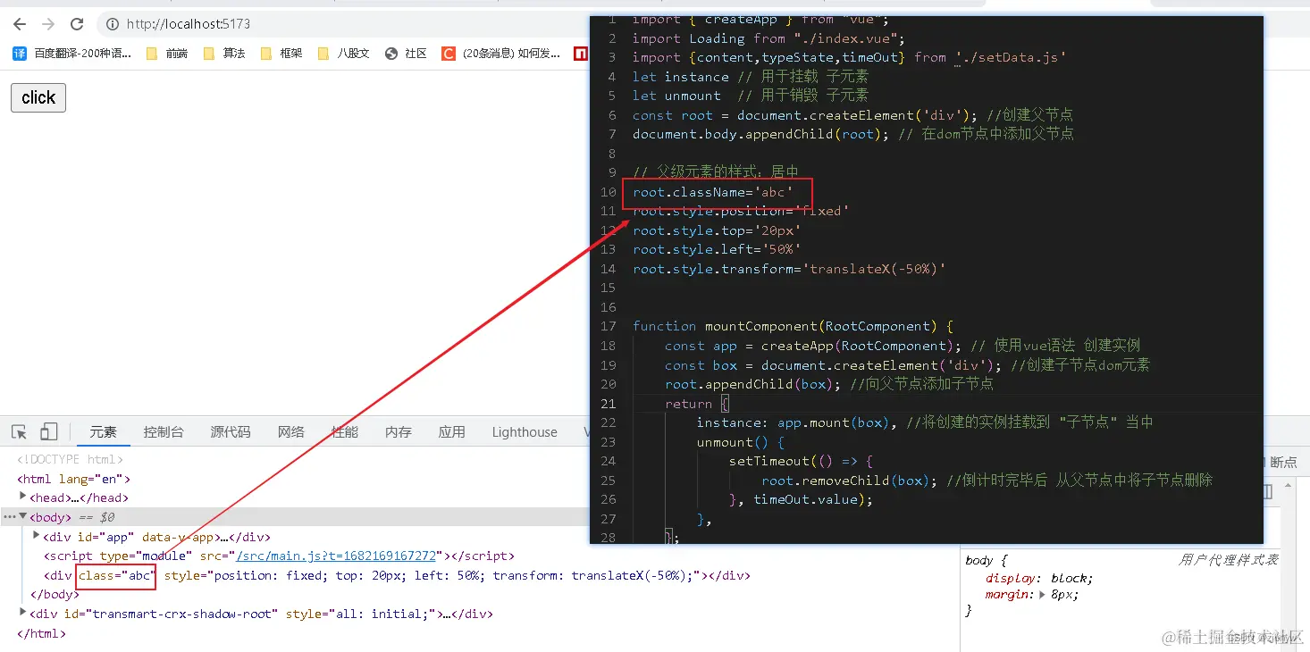Reload the localhost page
This screenshot has width=1310, height=652.
[x=77, y=24]
